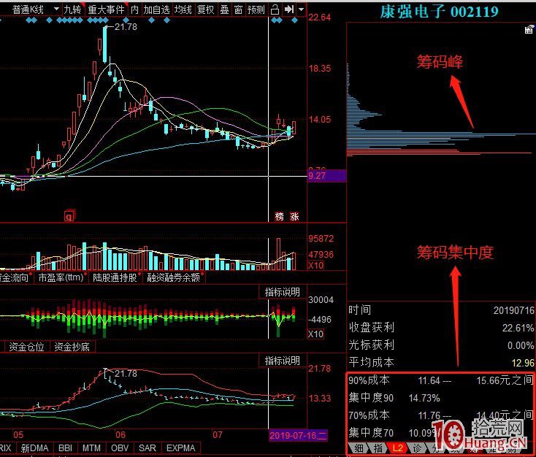Select the MTM indicator tab

click(91, 448)
